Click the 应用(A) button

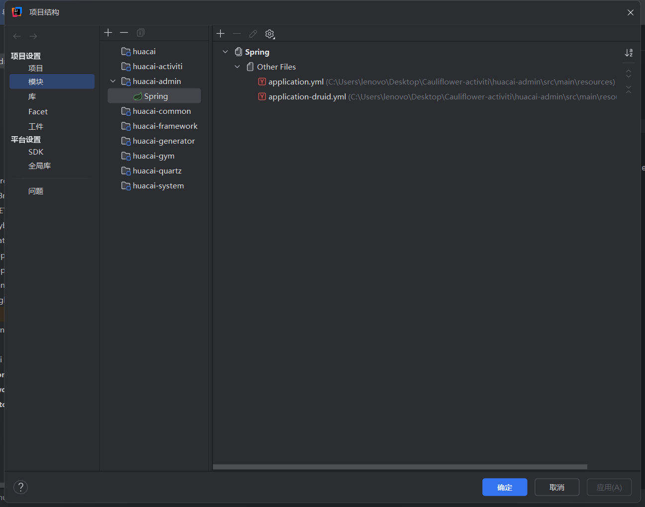coord(609,487)
